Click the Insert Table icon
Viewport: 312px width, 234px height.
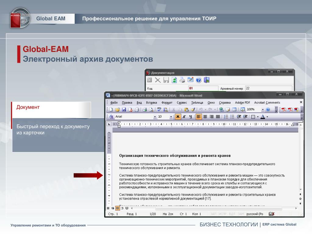(234, 109)
